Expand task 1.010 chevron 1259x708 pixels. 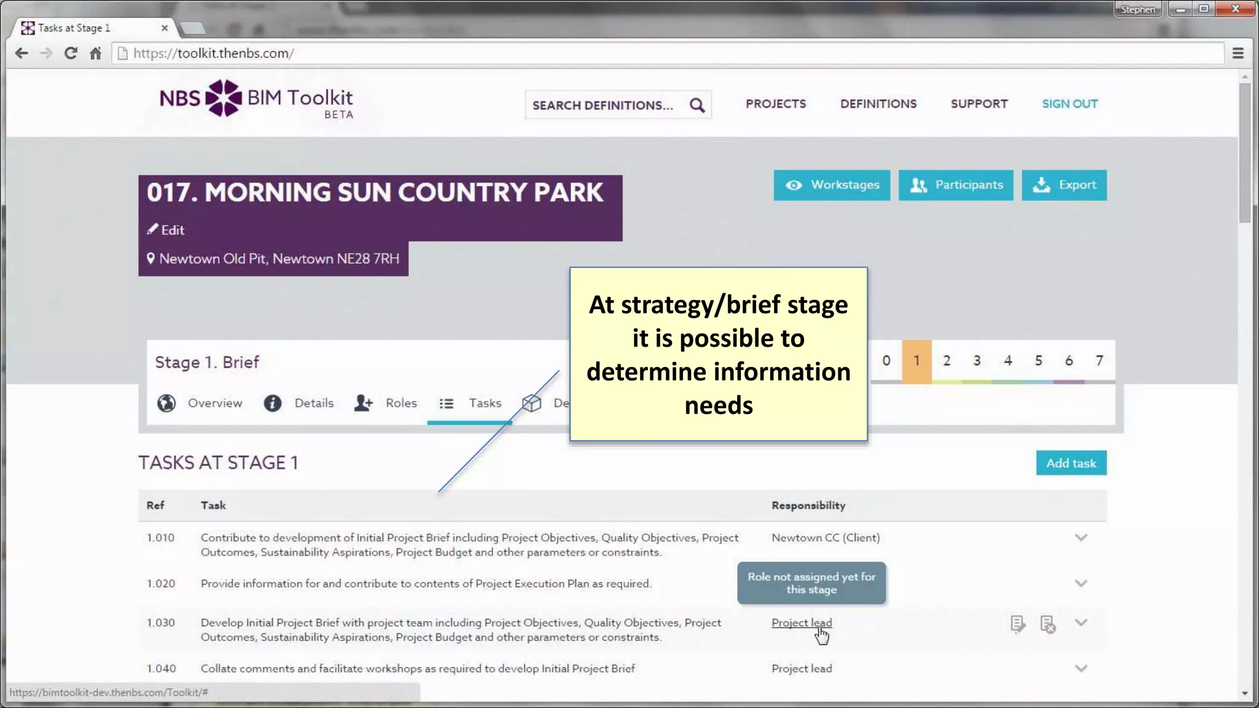(1081, 538)
